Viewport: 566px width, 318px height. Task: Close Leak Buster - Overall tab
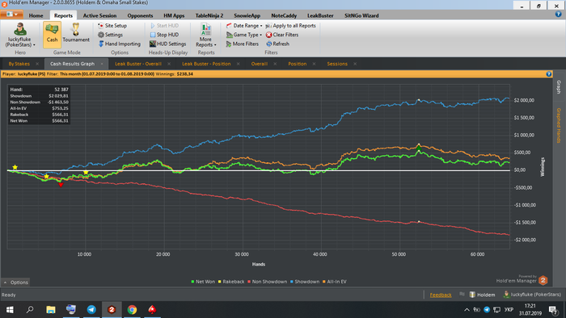(x=169, y=64)
